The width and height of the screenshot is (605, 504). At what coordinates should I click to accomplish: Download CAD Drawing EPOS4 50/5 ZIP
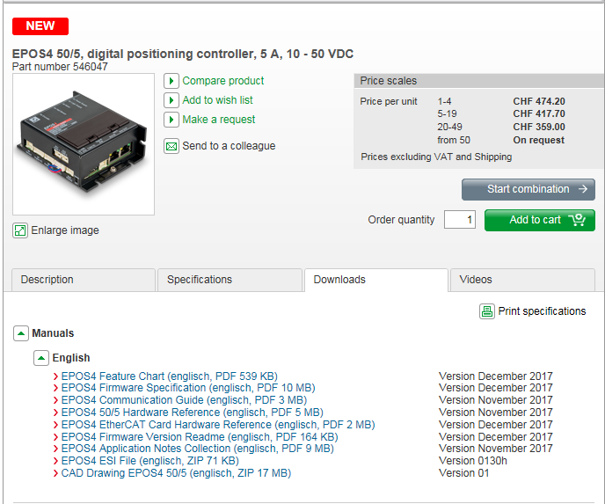[x=177, y=473]
